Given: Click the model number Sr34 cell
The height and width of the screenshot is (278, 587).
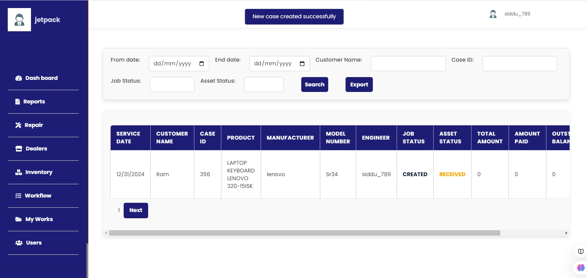Looking at the screenshot, I should pos(338,174).
